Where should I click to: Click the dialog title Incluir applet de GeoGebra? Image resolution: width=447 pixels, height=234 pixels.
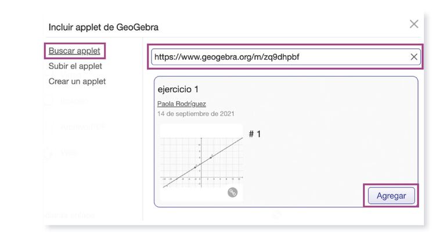103,27
